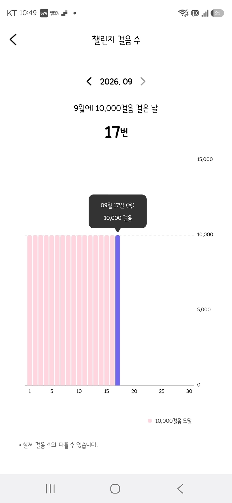Select the pink bar for day 1

(30, 310)
